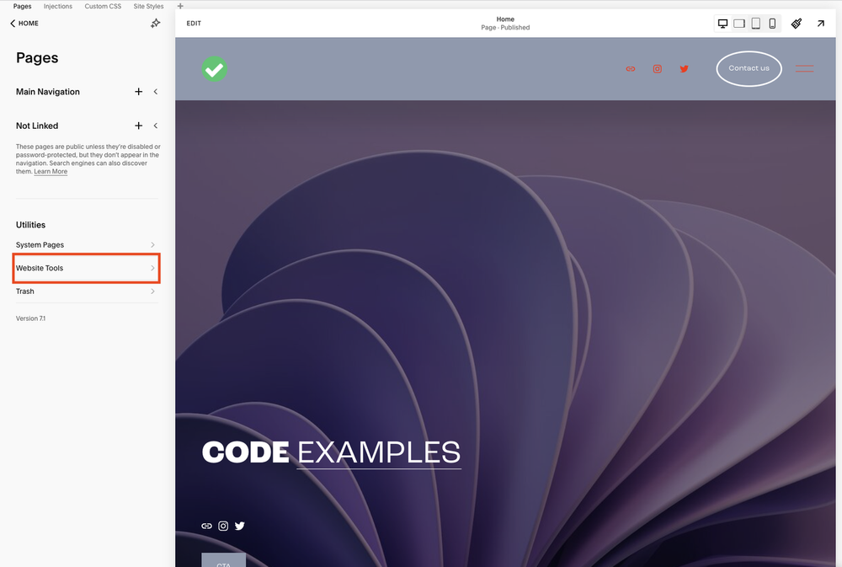Click the Contact us button
Screen dimensions: 842x567
tap(749, 68)
